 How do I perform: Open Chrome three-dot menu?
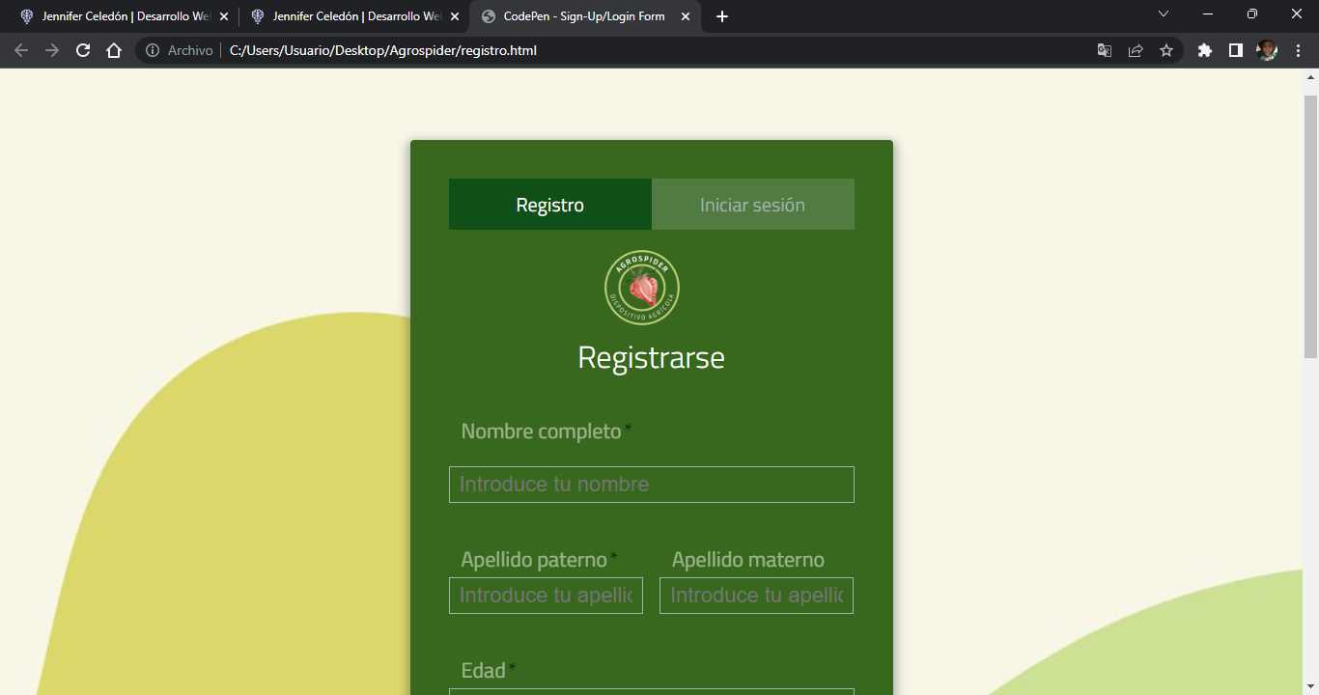pos(1297,51)
